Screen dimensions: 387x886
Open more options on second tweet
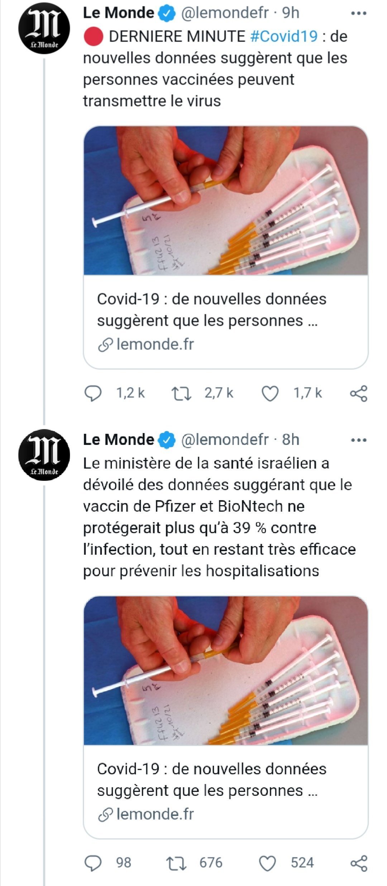pyautogui.click(x=358, y=440)
